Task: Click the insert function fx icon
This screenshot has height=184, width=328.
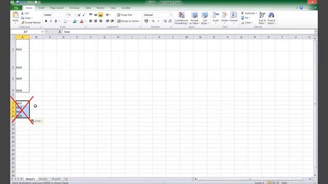Action: [x=59, y=32]
